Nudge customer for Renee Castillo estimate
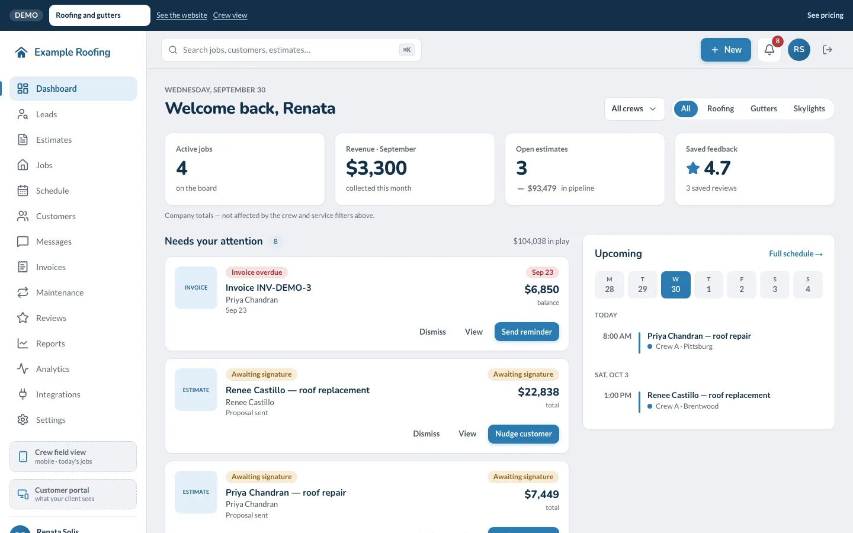Viewport: 853px width, 533px height. pos(524,434)
